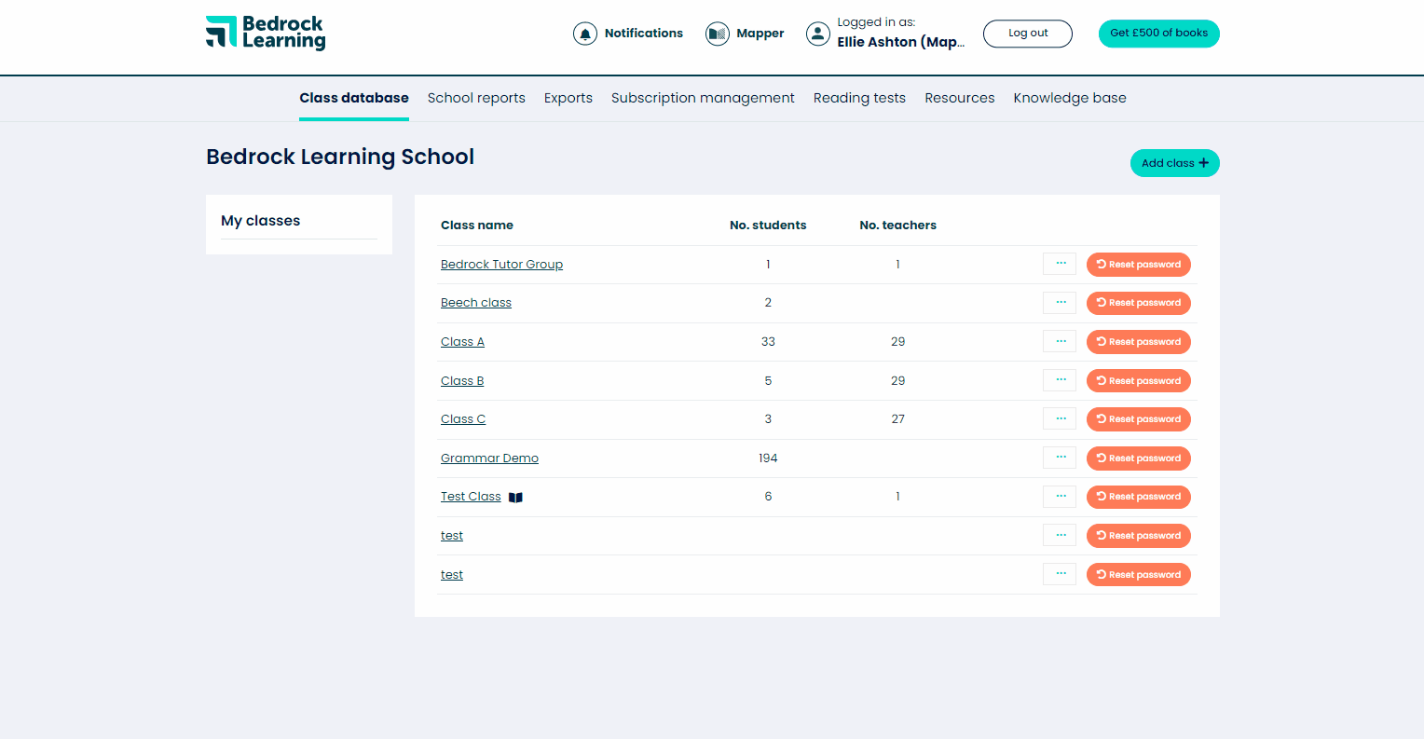
Task: Click the Notifications label
Action: (644, 34)
